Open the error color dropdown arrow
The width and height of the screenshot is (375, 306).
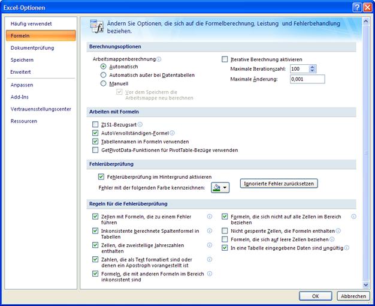[225, 188]
